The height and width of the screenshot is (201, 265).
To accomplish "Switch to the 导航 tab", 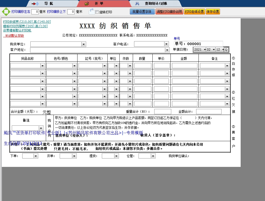I will (x=53, y=4).
